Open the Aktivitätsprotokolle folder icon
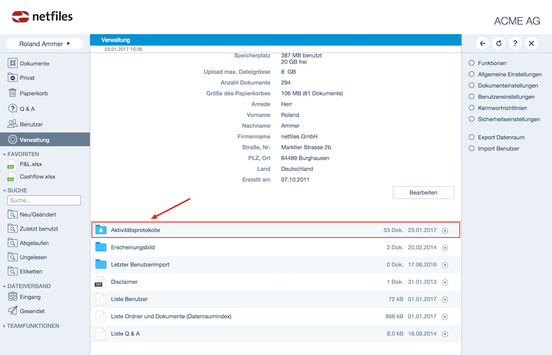 (x=101, y=230)
